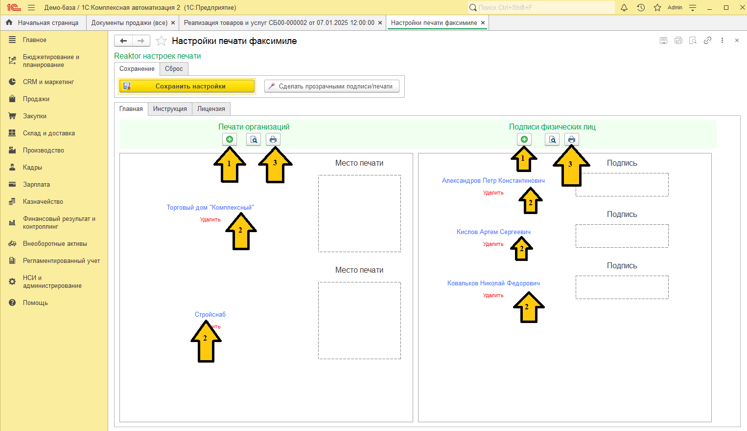Open preview icon under Печати организаций
This screenshot has width=747, height=431.
pos(254,139)
